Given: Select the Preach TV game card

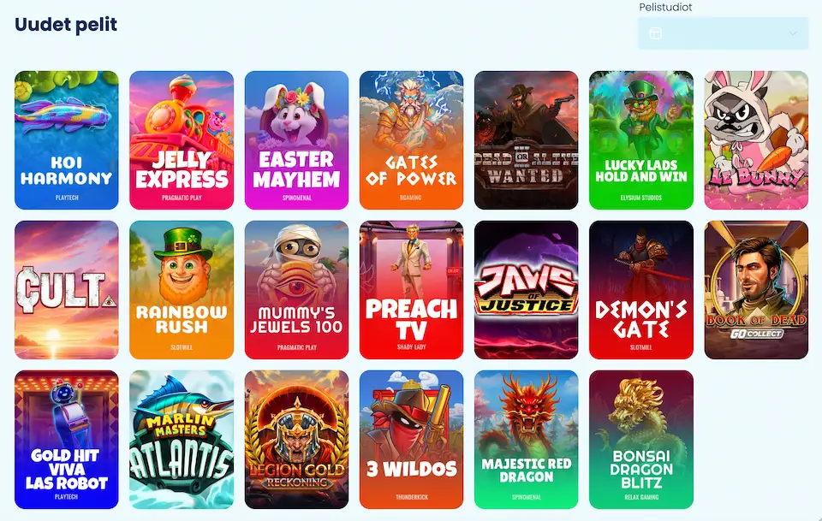Looking at the screenshot, I should (x=412, y=290).
